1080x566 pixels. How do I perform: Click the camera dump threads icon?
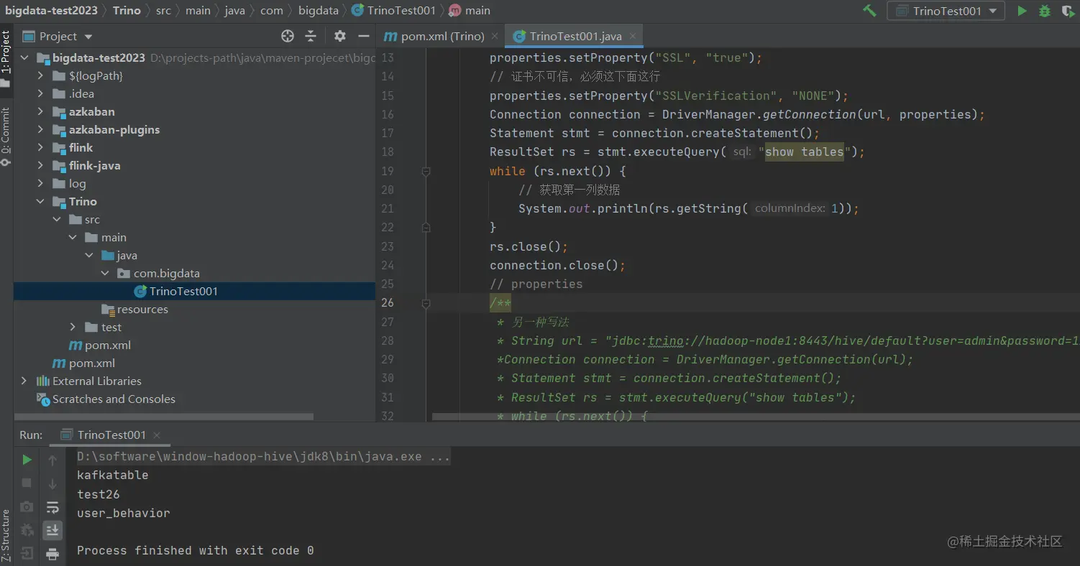[x=27, y=506]
